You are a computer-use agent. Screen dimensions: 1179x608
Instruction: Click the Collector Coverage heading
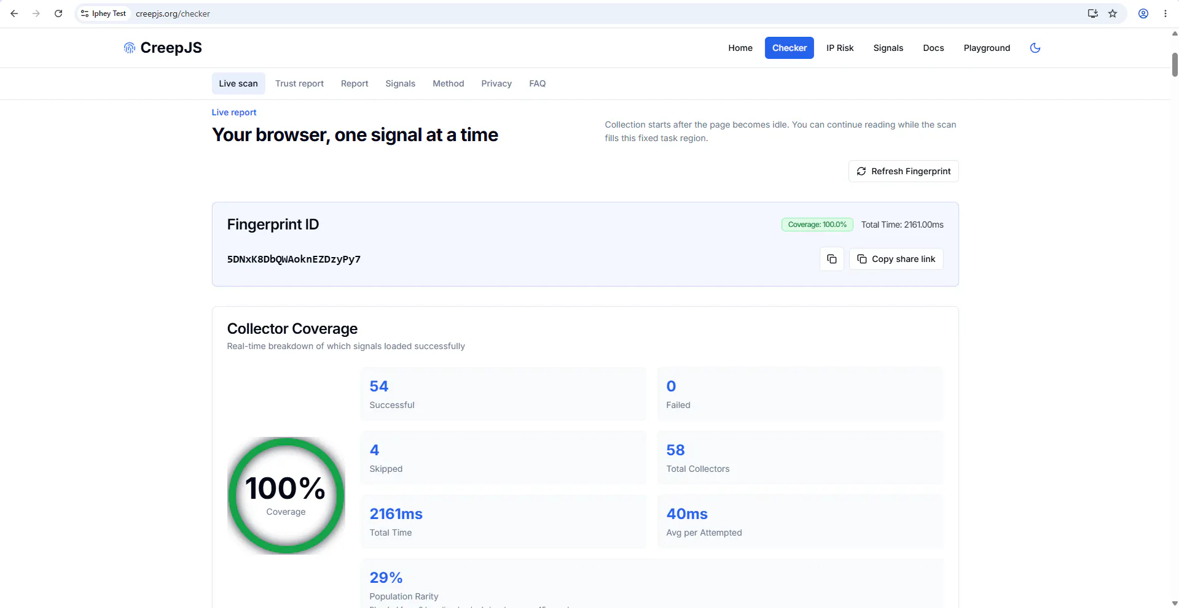[x=292, y=329]
